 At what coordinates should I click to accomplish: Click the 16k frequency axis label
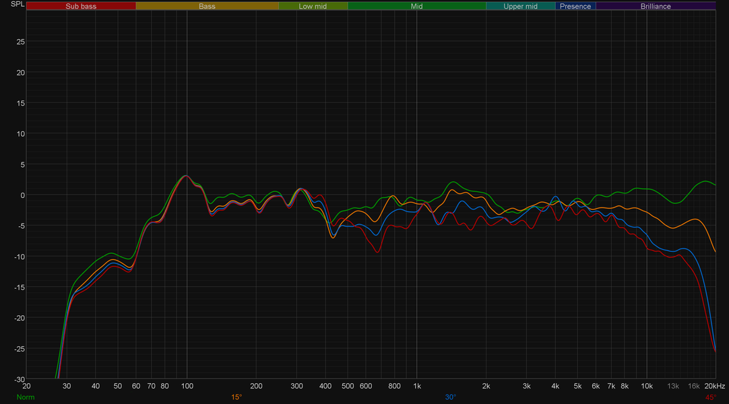[694, 386]
